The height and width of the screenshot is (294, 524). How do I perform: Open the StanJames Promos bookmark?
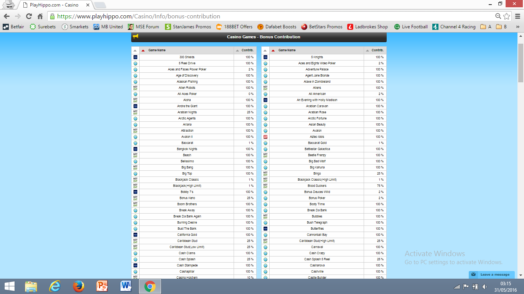coord(188,27)
